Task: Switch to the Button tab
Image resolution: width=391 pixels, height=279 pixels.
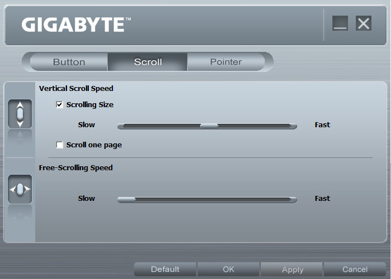Action: (x=69, y=62)
